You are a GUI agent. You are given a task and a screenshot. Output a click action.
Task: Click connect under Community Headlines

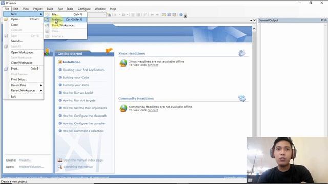click(x=153, y=110)
